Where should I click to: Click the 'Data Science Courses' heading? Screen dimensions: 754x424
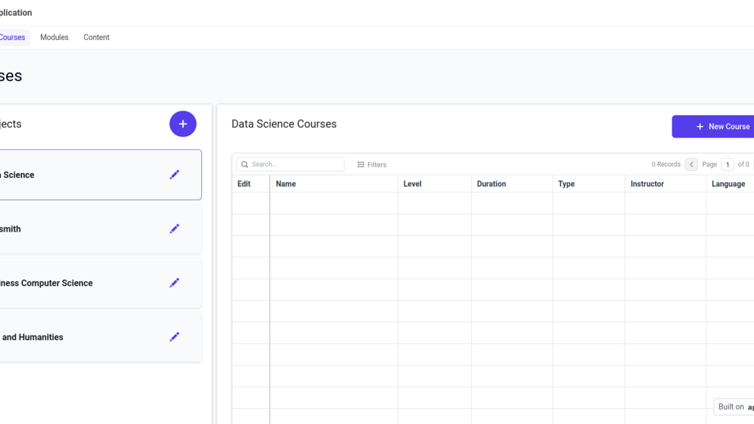(x=284, y=124)
